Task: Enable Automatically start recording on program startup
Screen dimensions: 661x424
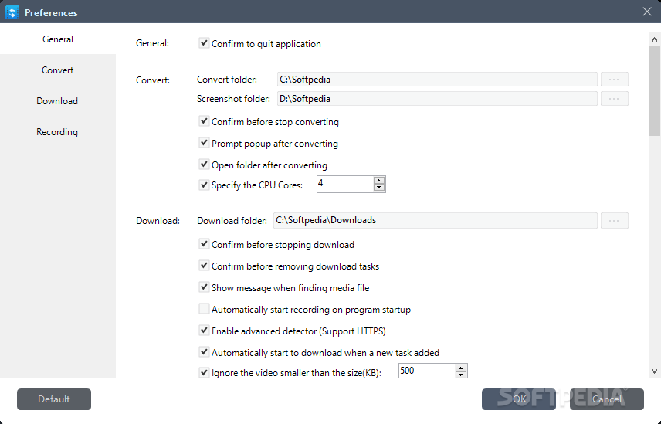Action: [204, 309]
